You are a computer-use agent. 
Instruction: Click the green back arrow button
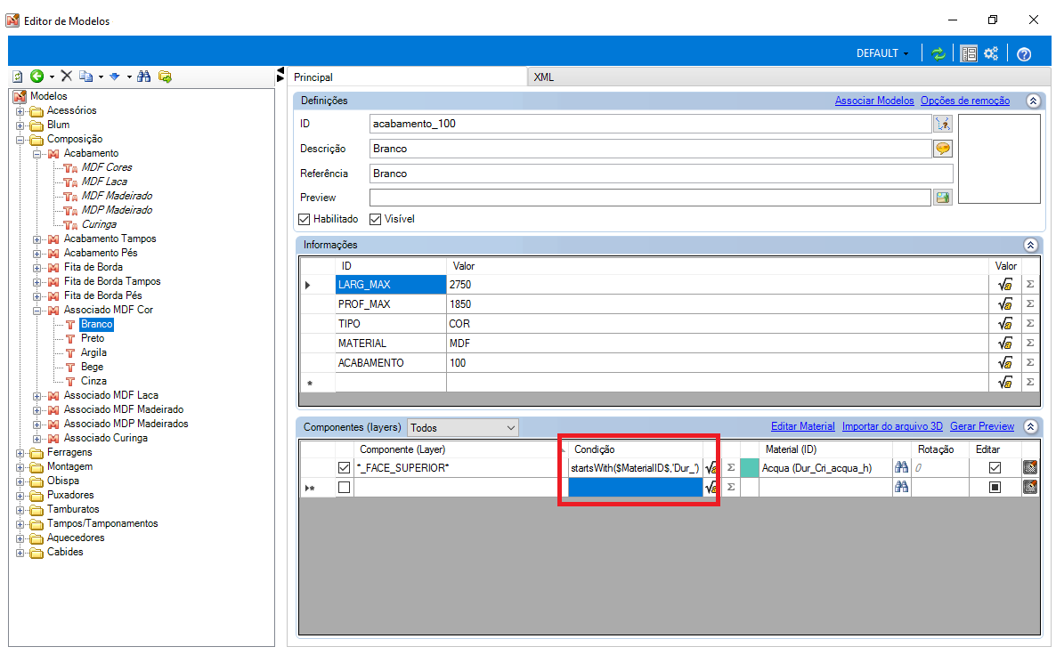pos(37,77)
